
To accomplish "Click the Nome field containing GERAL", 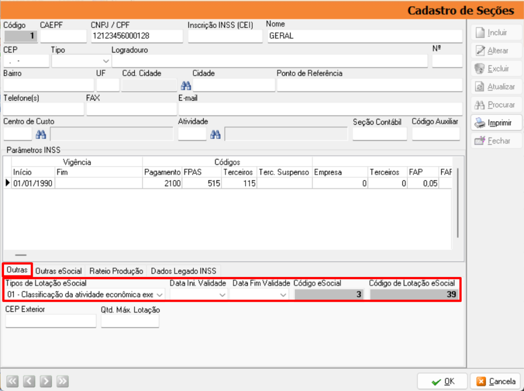I will 364,36.
